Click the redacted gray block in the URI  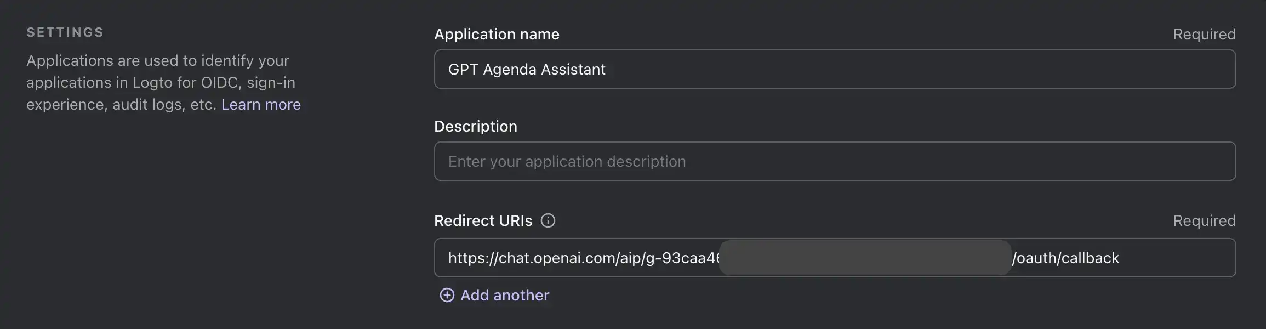point(864,258)
